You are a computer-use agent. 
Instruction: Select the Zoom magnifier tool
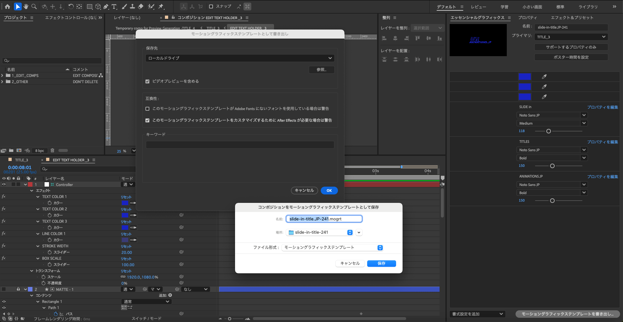click(x=34, y=6)
